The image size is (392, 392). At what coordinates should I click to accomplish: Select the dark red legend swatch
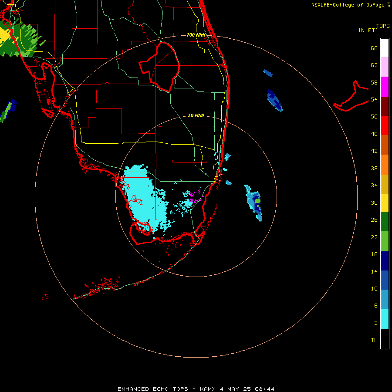385,106
